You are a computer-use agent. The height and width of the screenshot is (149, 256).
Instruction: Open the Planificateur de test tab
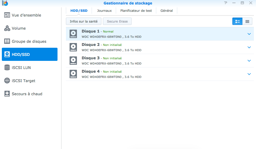(x=136, y=10)
